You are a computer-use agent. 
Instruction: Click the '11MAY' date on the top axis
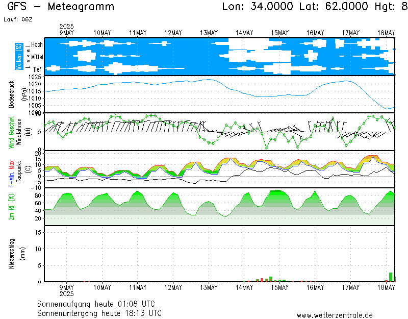[x=138, y=33]
